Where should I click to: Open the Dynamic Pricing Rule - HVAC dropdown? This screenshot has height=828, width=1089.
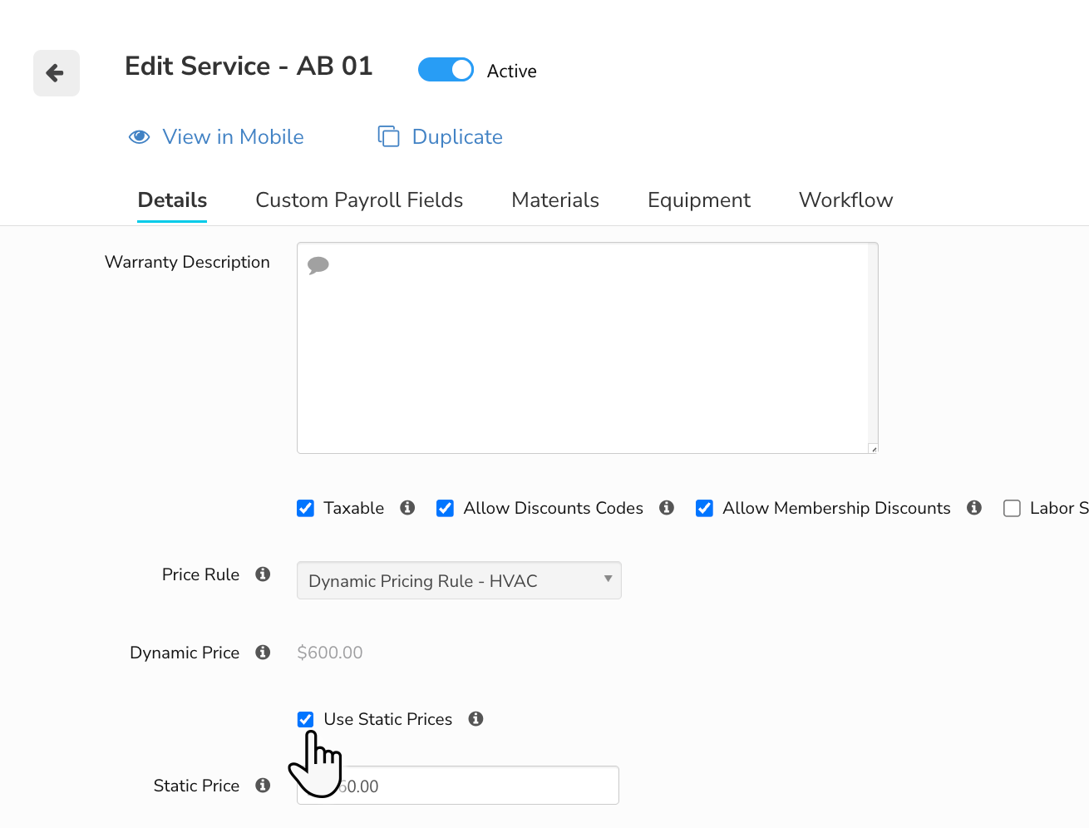point(459,580)
